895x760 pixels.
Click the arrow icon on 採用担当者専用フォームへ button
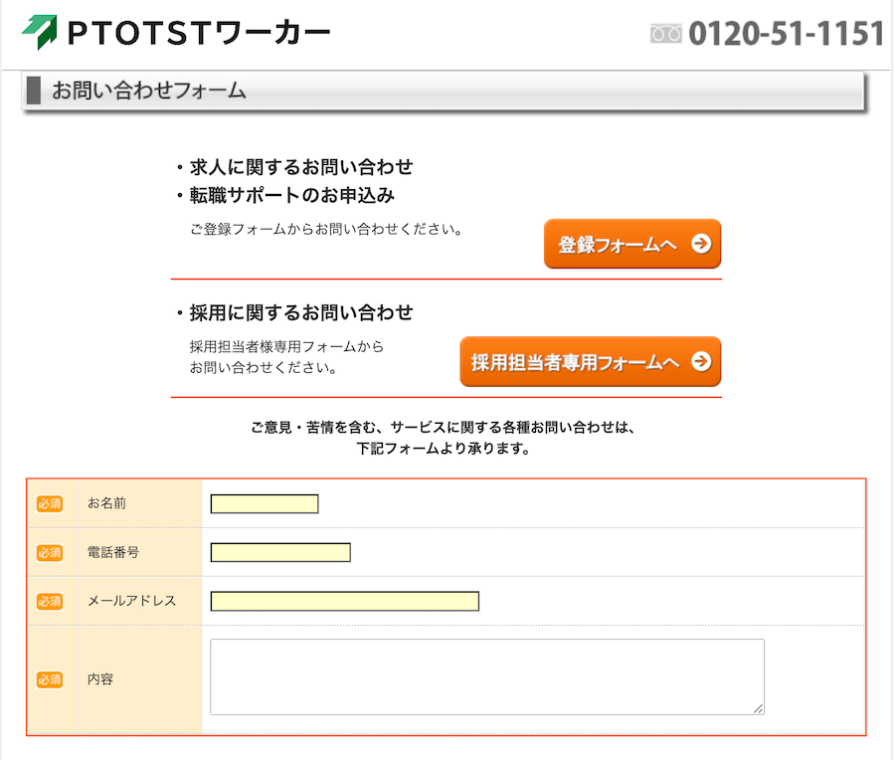[701, 361]
